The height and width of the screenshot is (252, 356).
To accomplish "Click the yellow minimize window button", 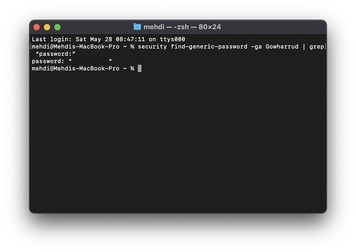I will pos(47,27).
